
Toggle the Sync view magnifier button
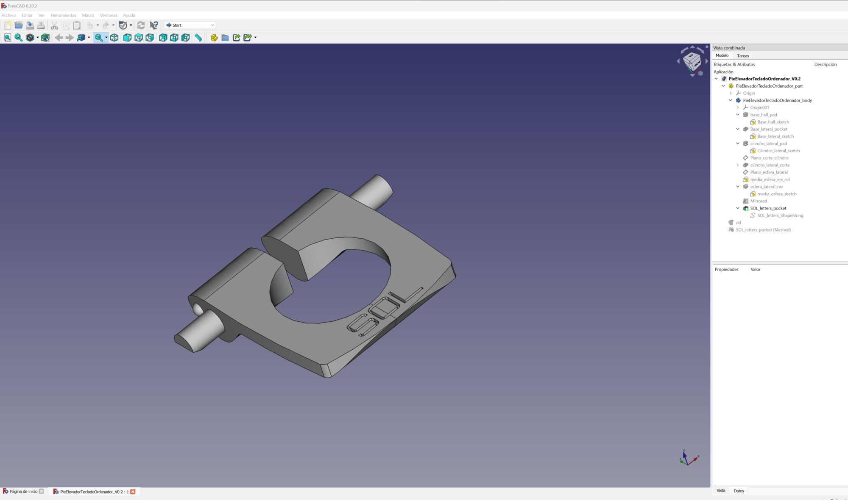(98, 38)
